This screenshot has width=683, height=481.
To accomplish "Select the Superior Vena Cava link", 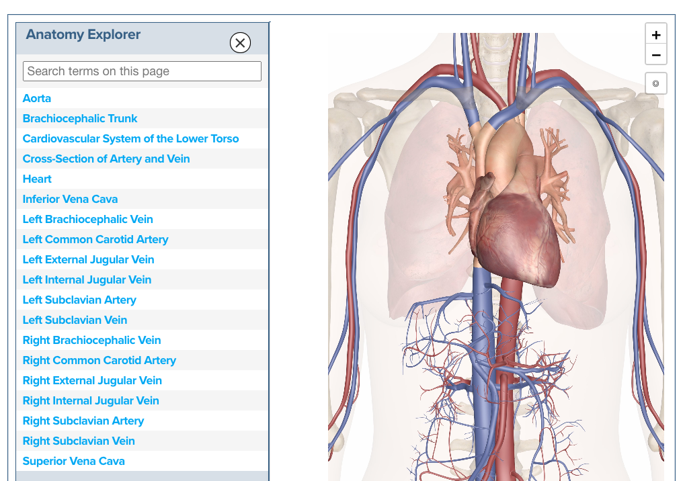I will tap(73, 461).
